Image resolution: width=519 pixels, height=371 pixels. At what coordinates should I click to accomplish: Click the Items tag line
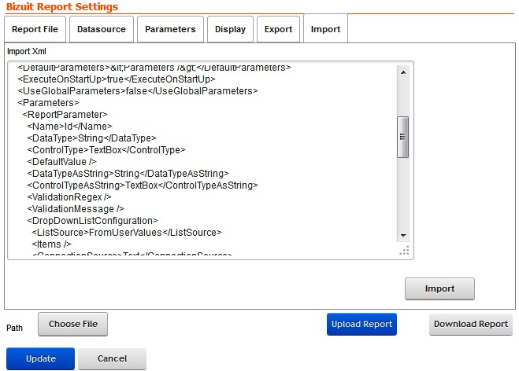(x=51, y=244)
